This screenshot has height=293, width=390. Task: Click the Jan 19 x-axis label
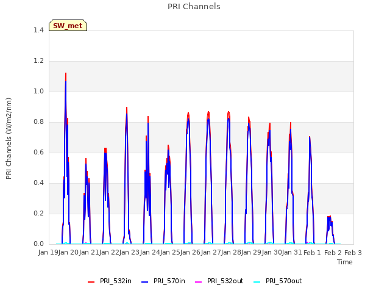(x=48, y=253)
